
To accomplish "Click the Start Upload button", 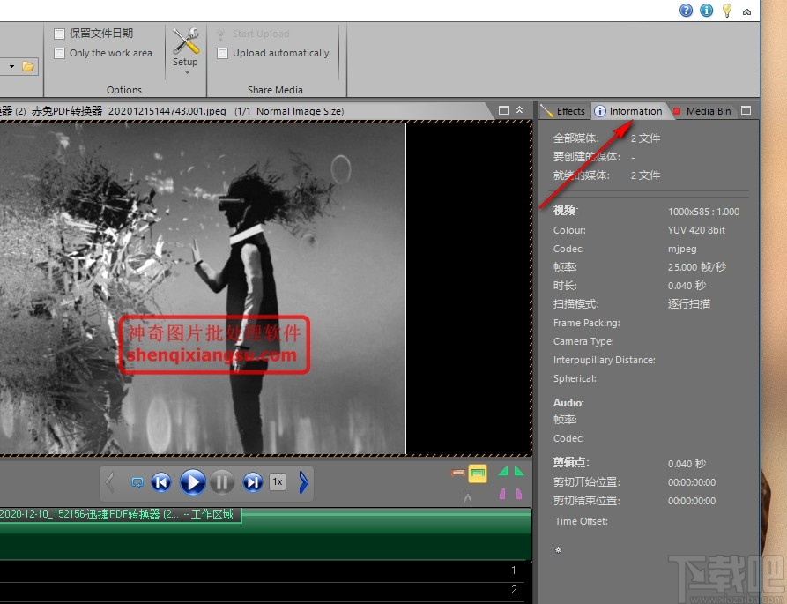I will [x=254, y=34].
